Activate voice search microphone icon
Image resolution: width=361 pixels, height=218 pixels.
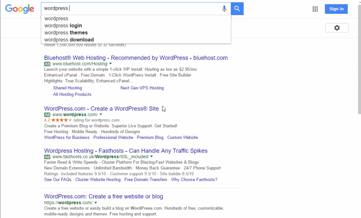click(x=224, y=9)
